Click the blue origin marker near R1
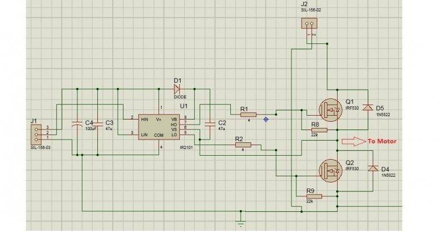Viewport: 445px width, 233px height. [x=266, y=120]
